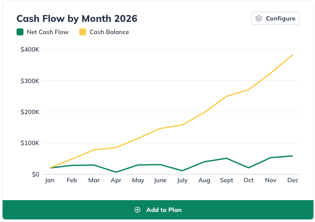Click the $300K axis label
The width and height of the screenshot is (315, 222).
[x=30, y=81]
